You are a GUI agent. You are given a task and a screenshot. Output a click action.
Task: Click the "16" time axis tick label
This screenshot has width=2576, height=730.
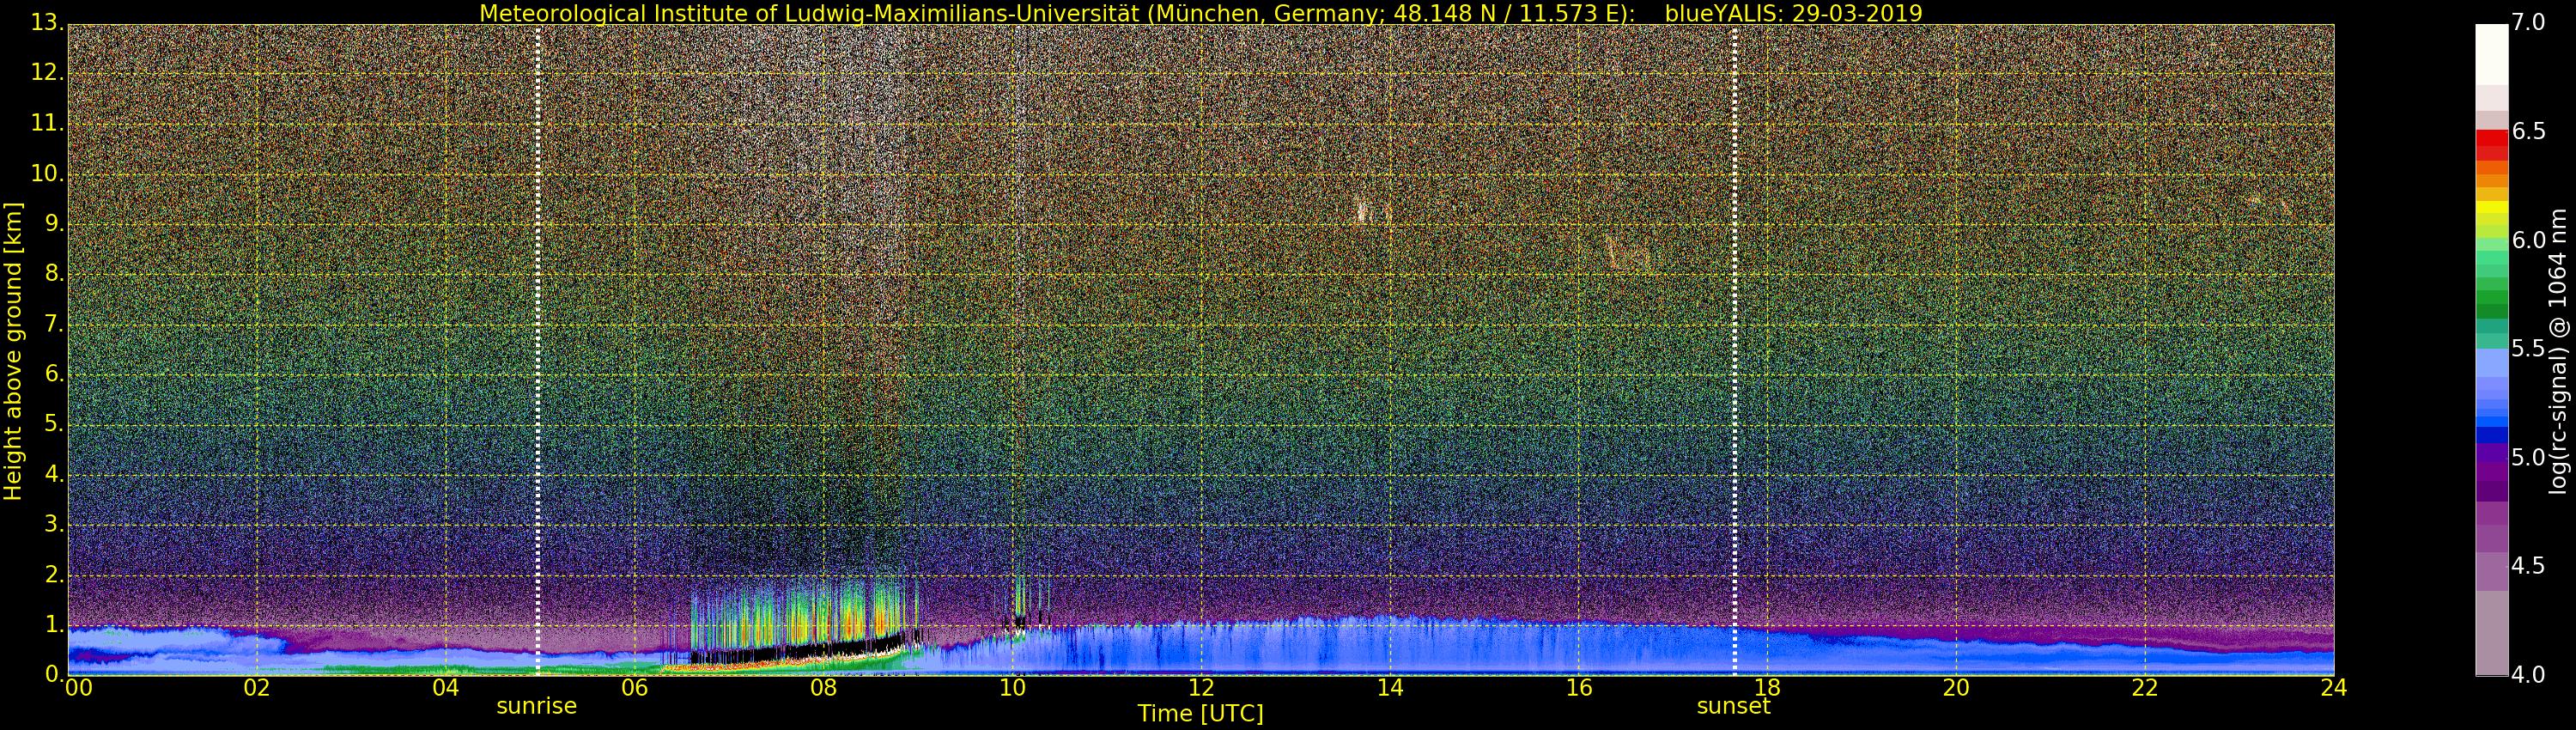tap(1578, 688)
